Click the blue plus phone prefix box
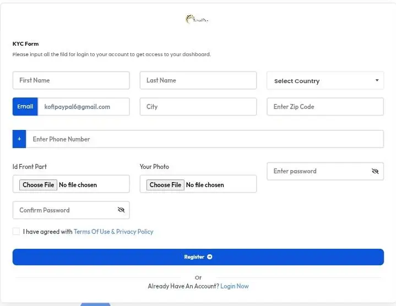396x306 pixels. pos(19,139)
